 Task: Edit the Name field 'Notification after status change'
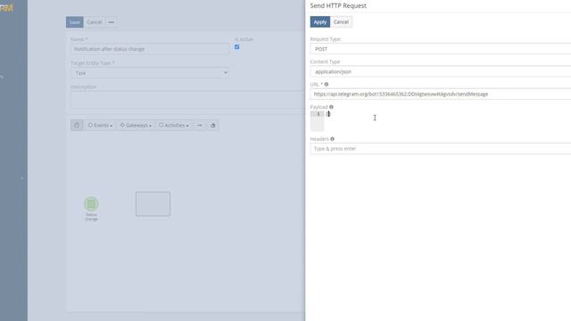point(150,49)
